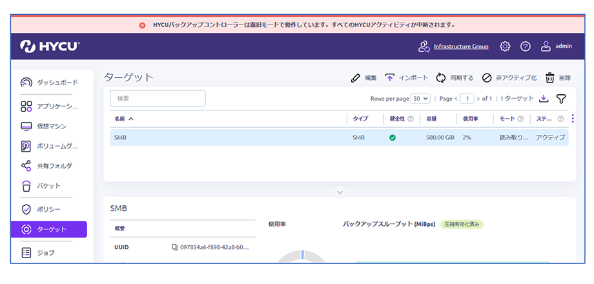594x284 pixels.
Task: Open ボリュームグループ in the sidebar
Action: pos(49,146)
